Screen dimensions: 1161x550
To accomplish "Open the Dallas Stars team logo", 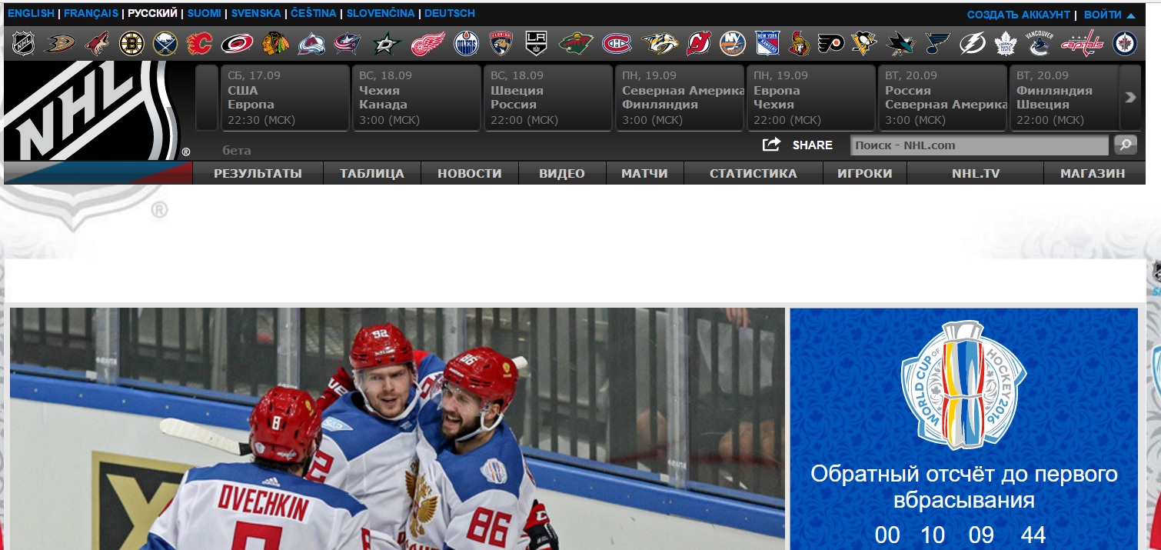I will (x=387, y=44).
